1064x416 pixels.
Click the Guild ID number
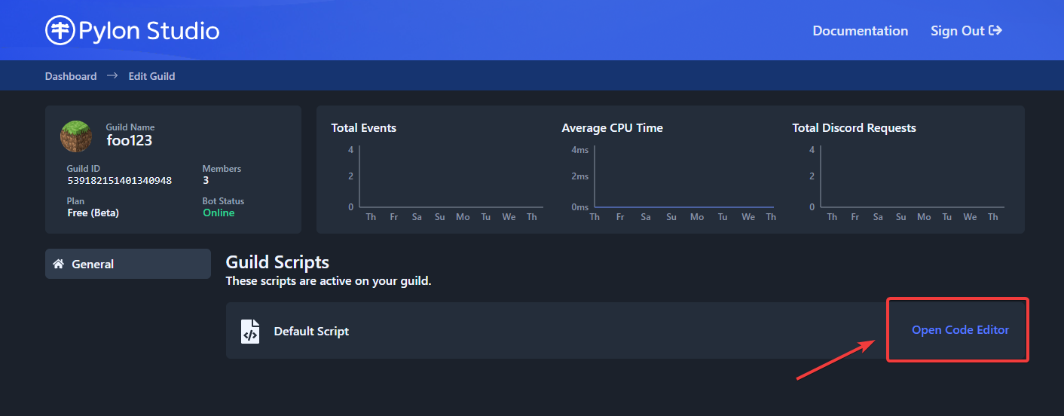(x=119, y=181)
